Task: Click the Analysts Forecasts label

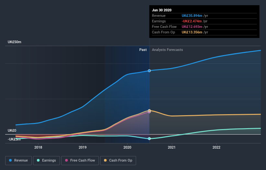Action: click(x=168, y=50)
